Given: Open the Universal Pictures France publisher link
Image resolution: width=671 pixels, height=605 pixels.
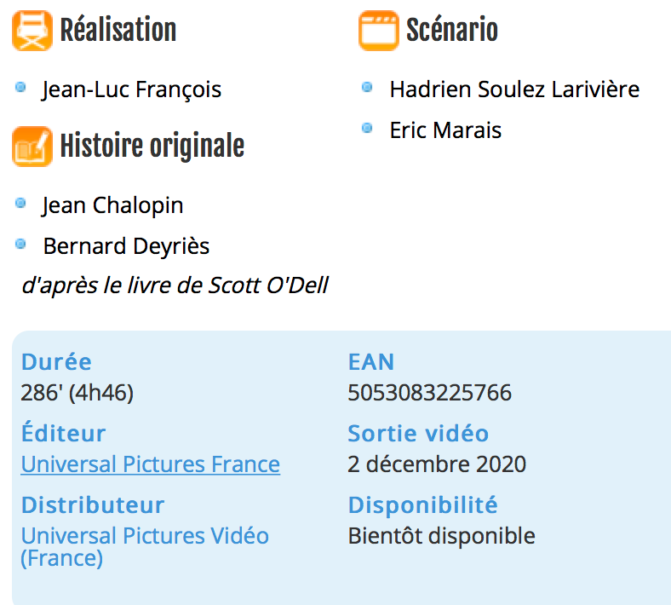Looking at the screenshot, I should tap(150, 464).
